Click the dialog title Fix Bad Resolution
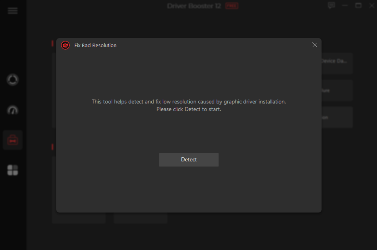The height and width of the screenshot is (250, 377). point(95,45)
